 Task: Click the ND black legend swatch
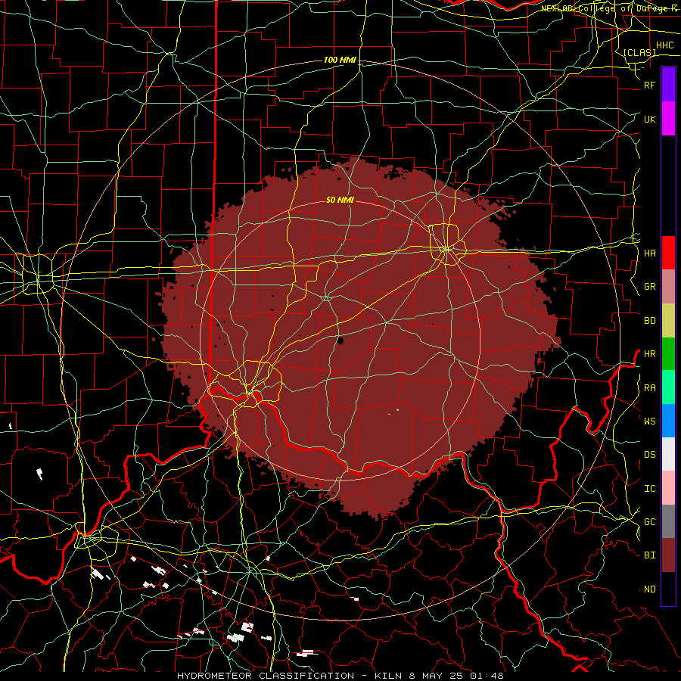[668, 589]
